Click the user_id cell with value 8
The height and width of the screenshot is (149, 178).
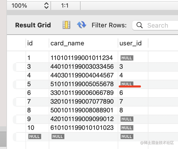(x=121, y=110)
